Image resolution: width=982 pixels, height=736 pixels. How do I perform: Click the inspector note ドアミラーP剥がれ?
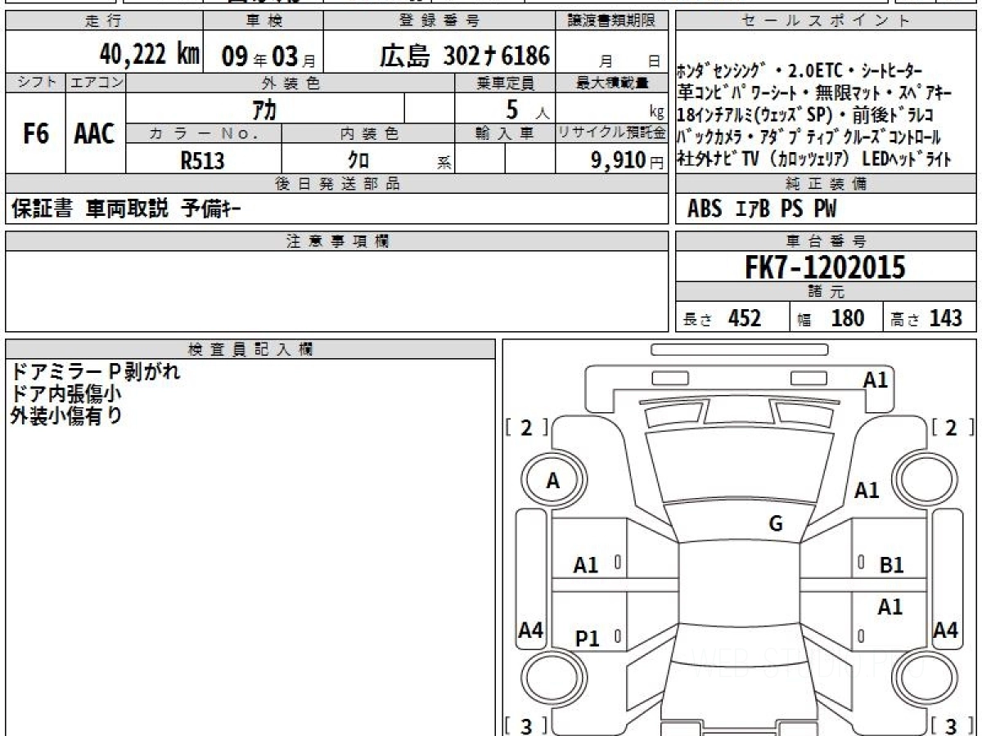tap(95, 372)
